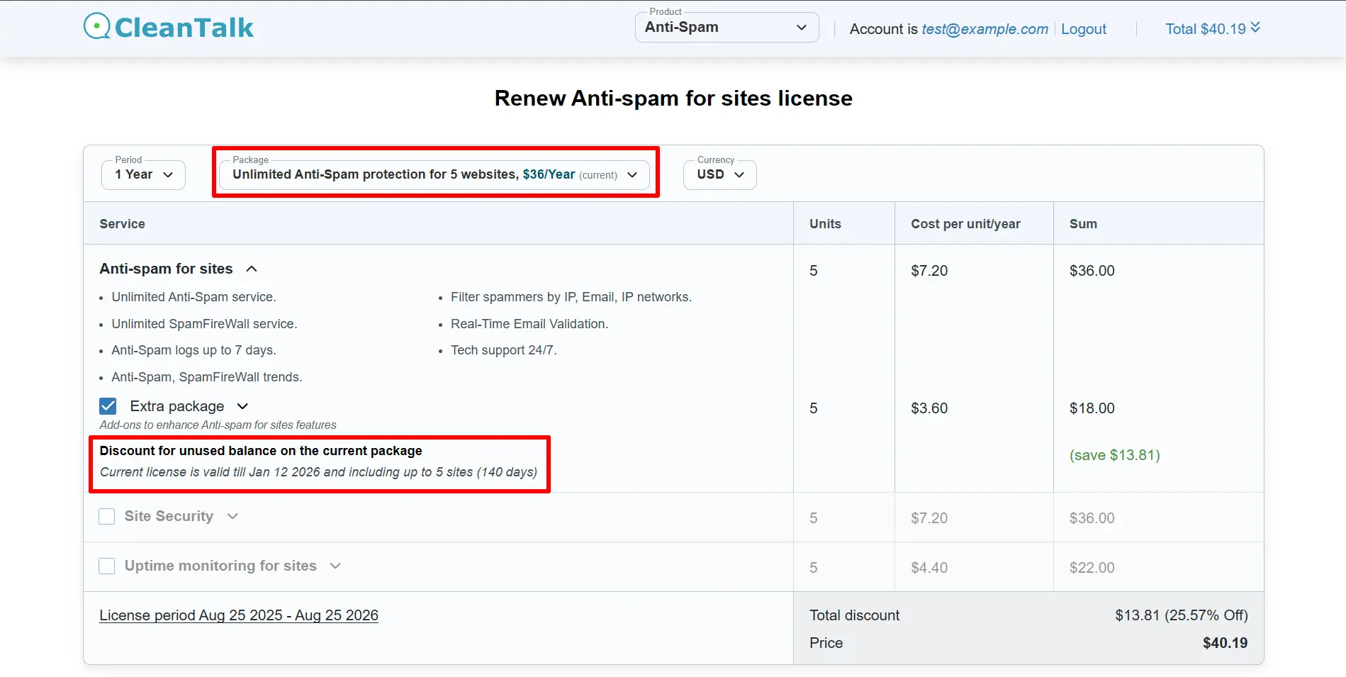Click the CleanTalk logo

click(x=168, y=27)
